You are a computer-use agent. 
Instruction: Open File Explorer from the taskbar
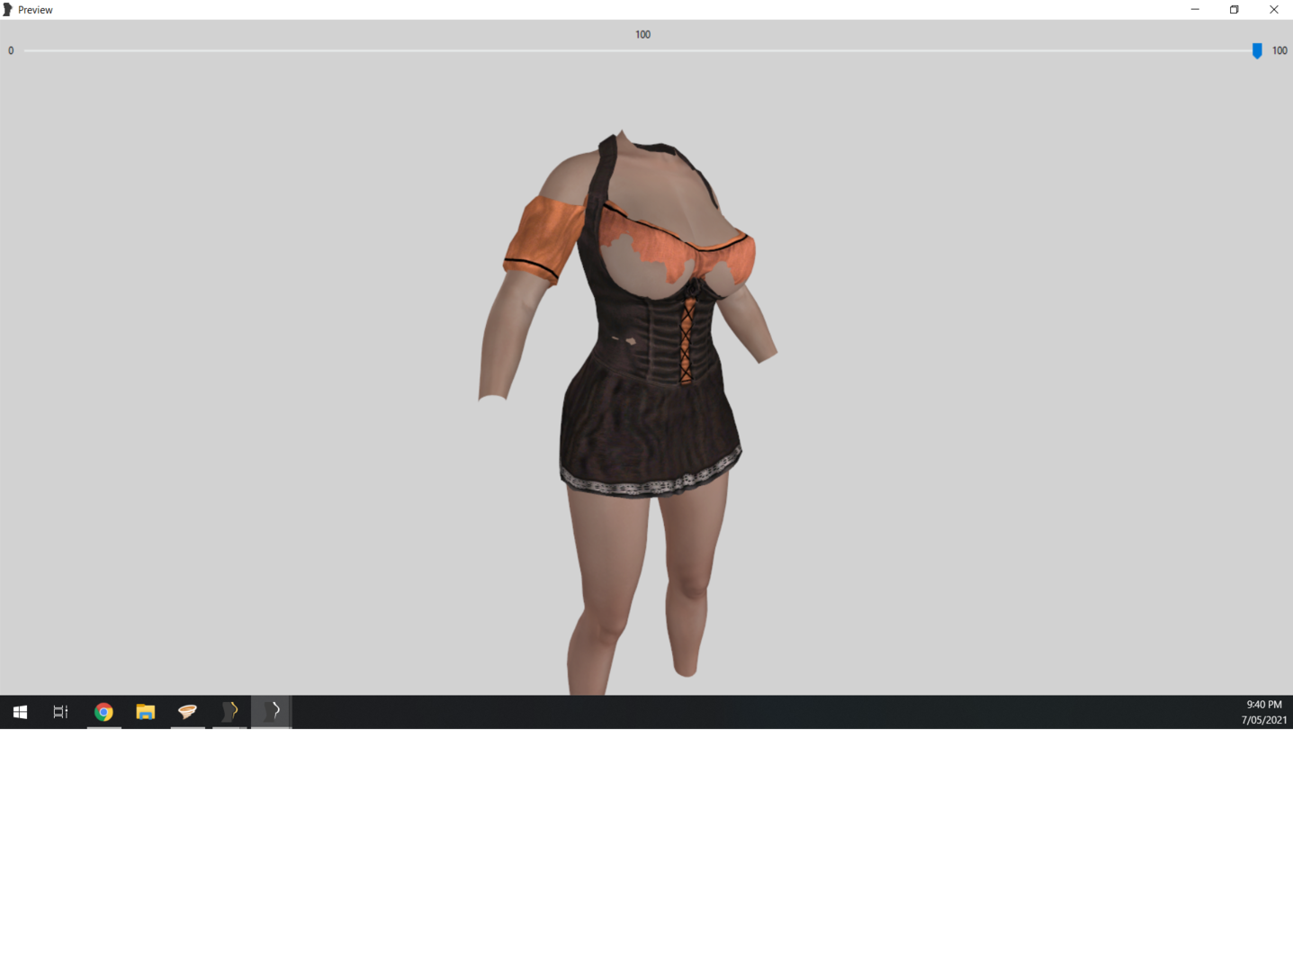point(145,712)
